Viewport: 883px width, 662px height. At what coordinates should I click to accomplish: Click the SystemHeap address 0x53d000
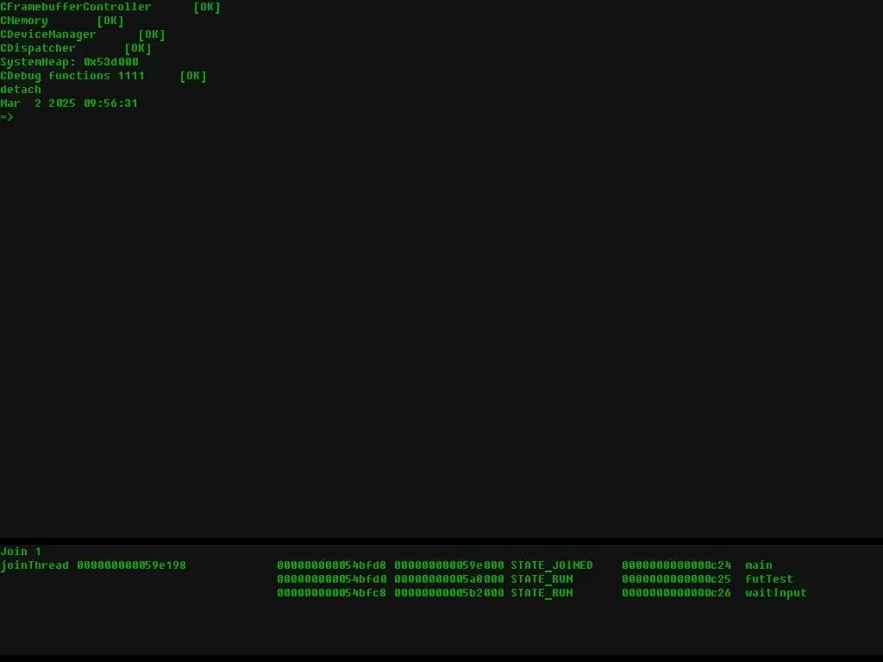pos(110,62)
